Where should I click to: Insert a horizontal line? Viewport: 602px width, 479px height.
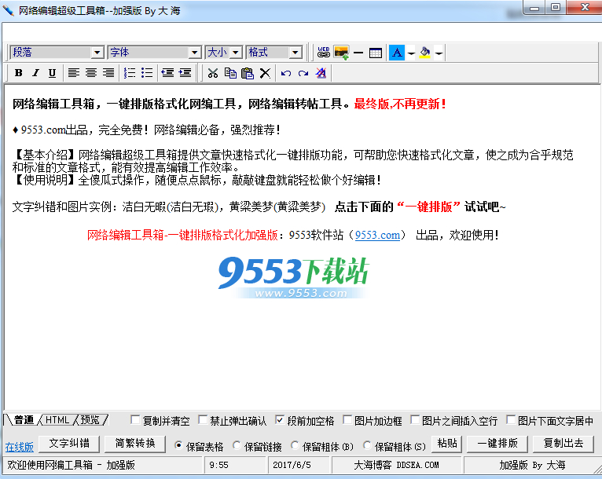[358, 53]
